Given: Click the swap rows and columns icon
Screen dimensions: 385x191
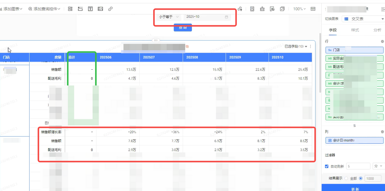Looking at the screenshot, I should click(354, 126).
